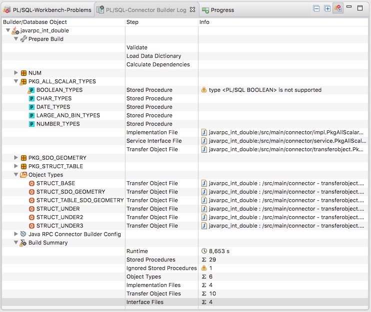371x312 pixels.
Task: Click the Runtime clock icon
Action: click(204, 251)
